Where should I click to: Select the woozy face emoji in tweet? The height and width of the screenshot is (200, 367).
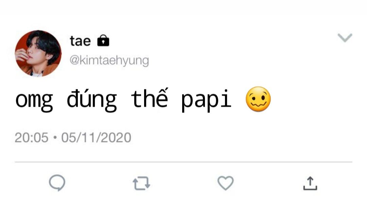(x=258, y=99)
